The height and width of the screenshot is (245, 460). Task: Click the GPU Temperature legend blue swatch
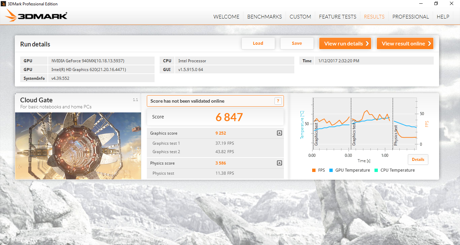click(331, 170)
